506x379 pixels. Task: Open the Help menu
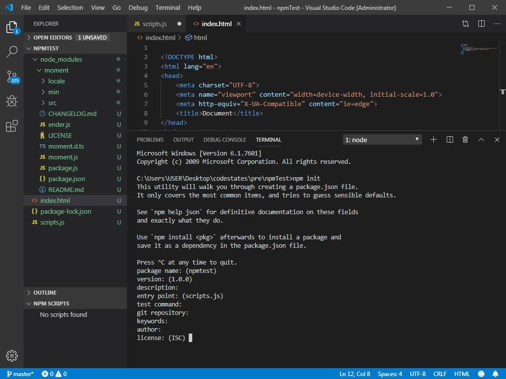click(194, 7)
